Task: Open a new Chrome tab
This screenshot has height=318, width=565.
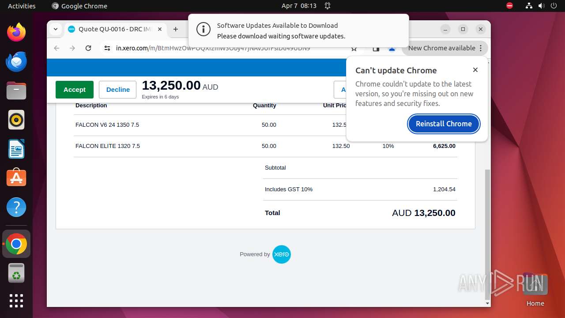Action: point(176,29)
